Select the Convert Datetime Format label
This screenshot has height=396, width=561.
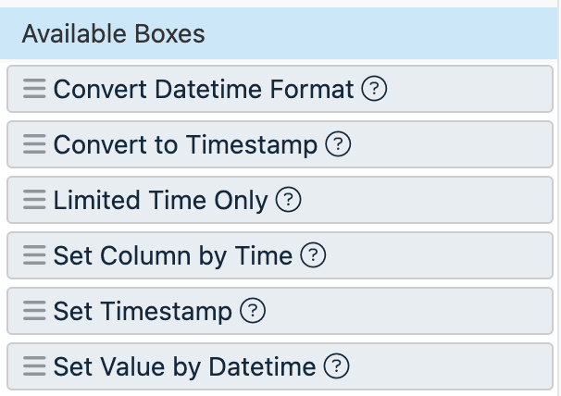click(x=204, y=90)
